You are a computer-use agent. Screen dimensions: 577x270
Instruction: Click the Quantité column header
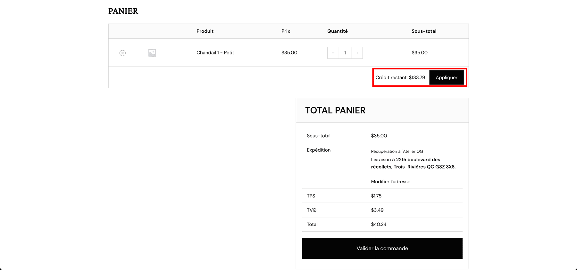tap(337, 31)
